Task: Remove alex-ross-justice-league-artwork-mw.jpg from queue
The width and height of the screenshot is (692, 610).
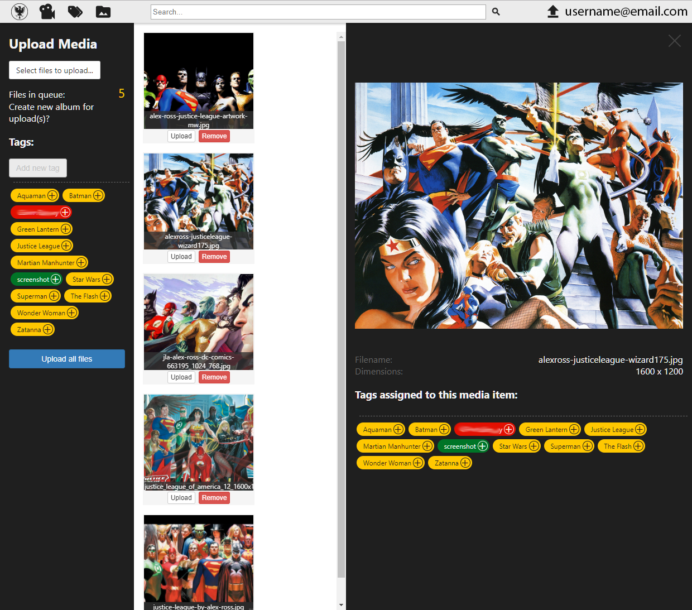Action: [214, 136]
